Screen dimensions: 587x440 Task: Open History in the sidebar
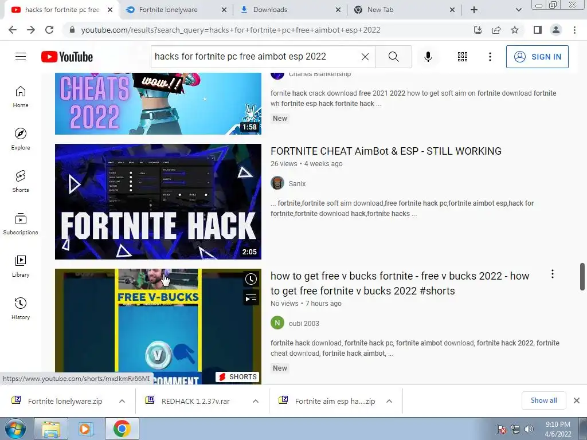pos(21,309)
